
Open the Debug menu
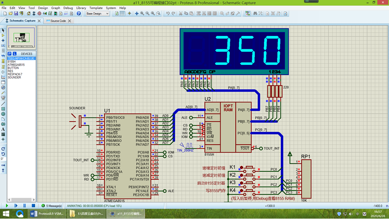click(x=68, y=8)
